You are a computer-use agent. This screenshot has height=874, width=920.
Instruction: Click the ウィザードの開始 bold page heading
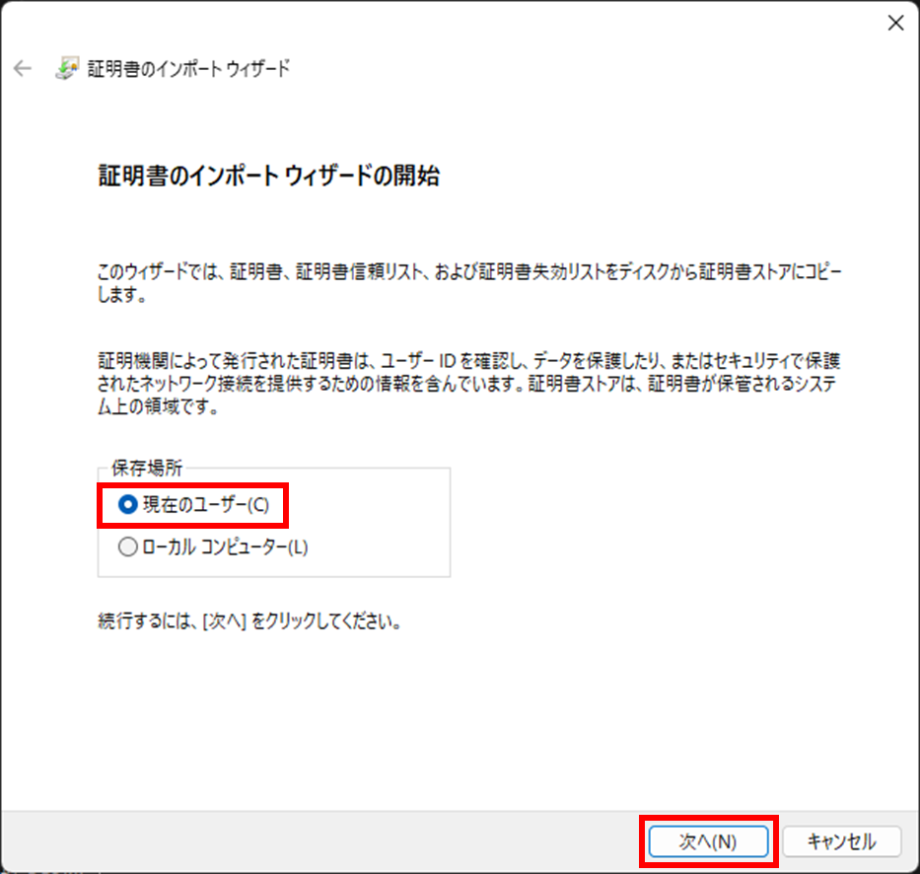point(268,177)
